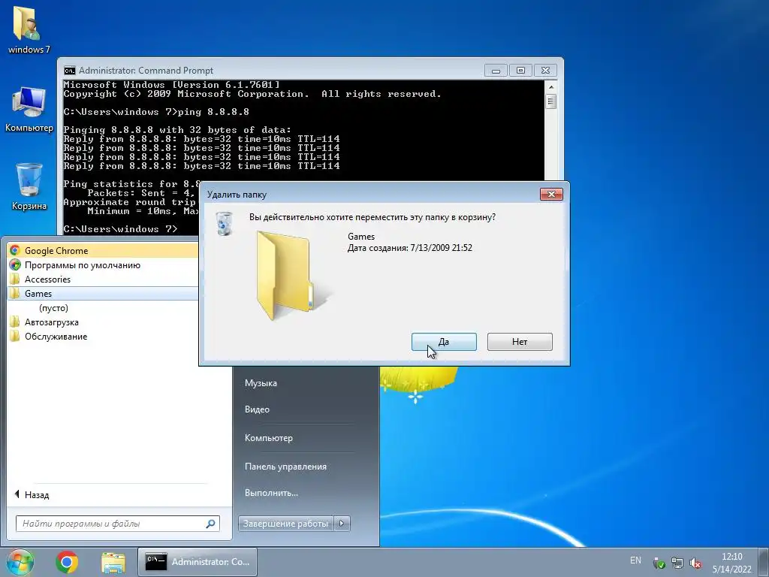Confirm deletion with the Да button

[x=444, y=342]
